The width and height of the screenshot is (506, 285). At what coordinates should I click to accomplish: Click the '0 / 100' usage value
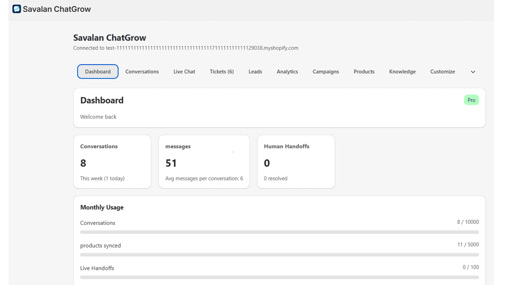(471, 267)
